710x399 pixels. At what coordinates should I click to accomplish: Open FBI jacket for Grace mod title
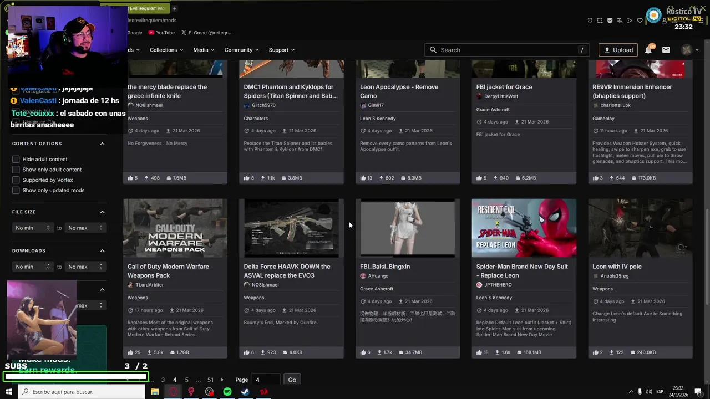point(504,87)
